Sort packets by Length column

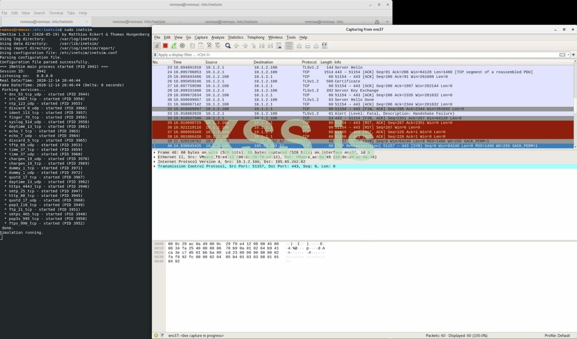[326, 62]
